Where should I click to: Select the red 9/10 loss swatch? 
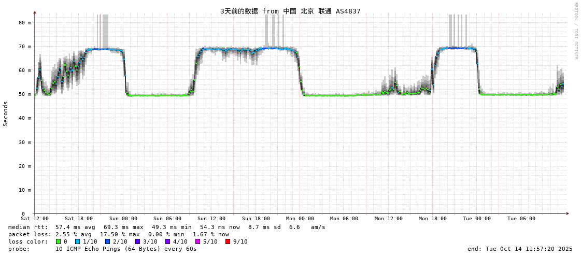pyautogui.click(x=228, y=241)
